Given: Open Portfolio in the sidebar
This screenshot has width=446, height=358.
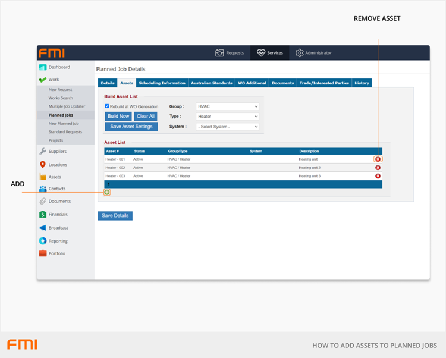Looking at the screenshot, I should [x=56, y=253].
